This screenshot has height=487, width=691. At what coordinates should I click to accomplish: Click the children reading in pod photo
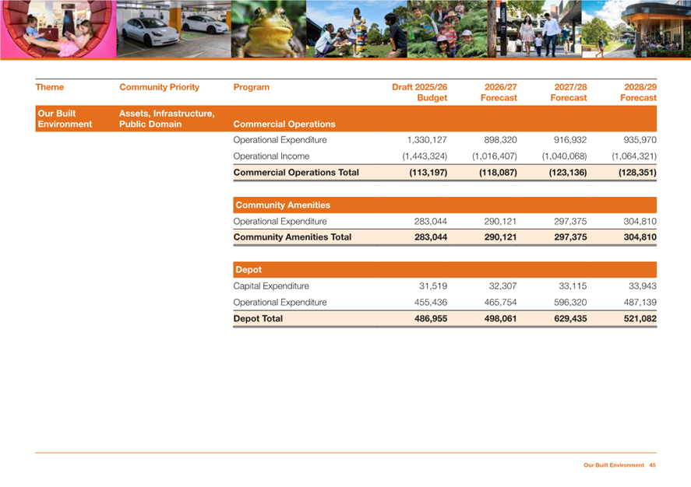(x=58, y=29)
